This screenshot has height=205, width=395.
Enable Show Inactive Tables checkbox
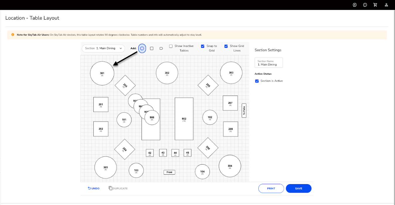coord(171,46)
